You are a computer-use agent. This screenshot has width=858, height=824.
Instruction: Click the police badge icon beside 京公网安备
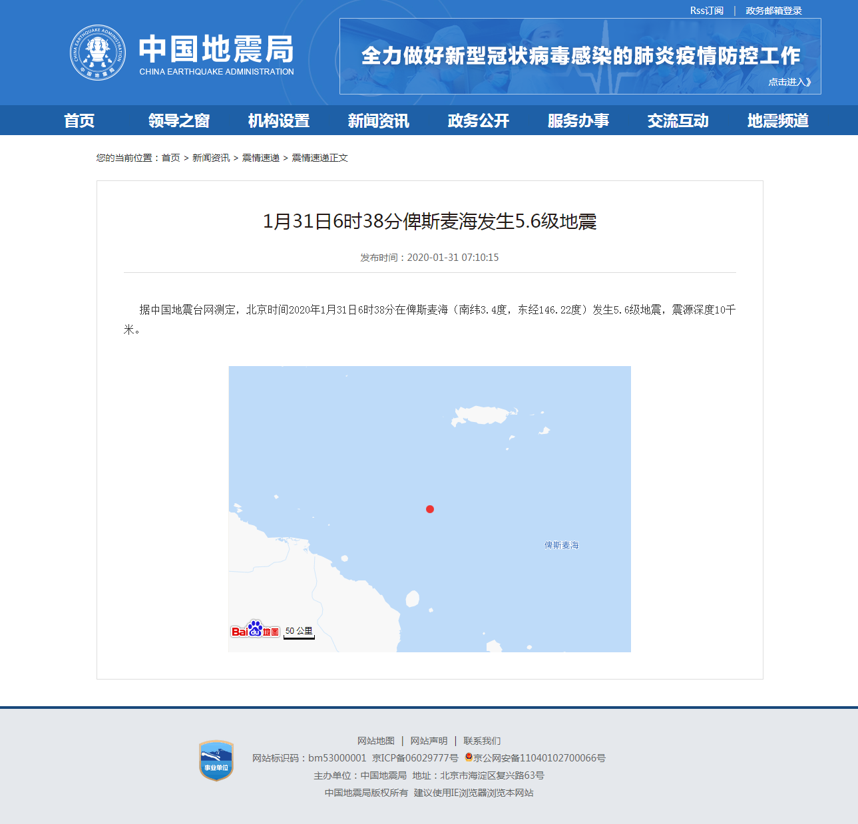469,757
